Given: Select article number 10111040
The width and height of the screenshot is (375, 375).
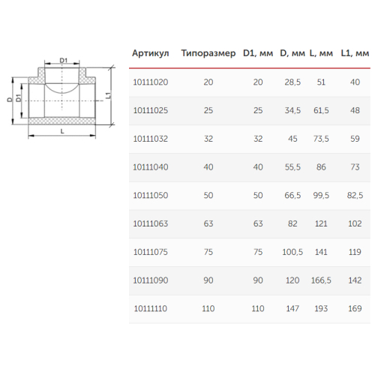Looking at the screenshot, I should point(151,167).
